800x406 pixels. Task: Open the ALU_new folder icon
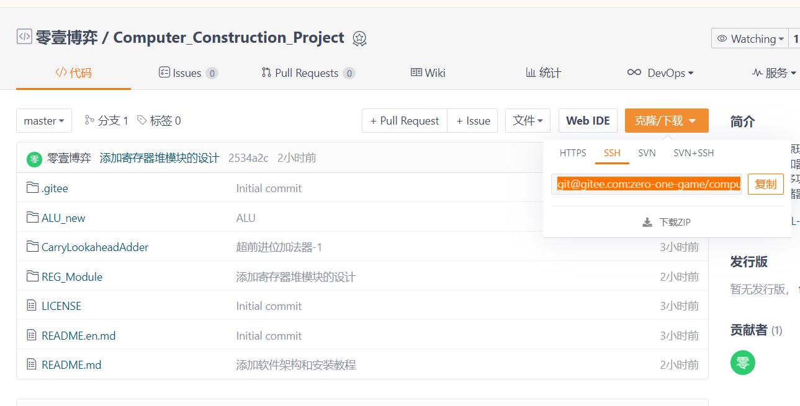33,218
